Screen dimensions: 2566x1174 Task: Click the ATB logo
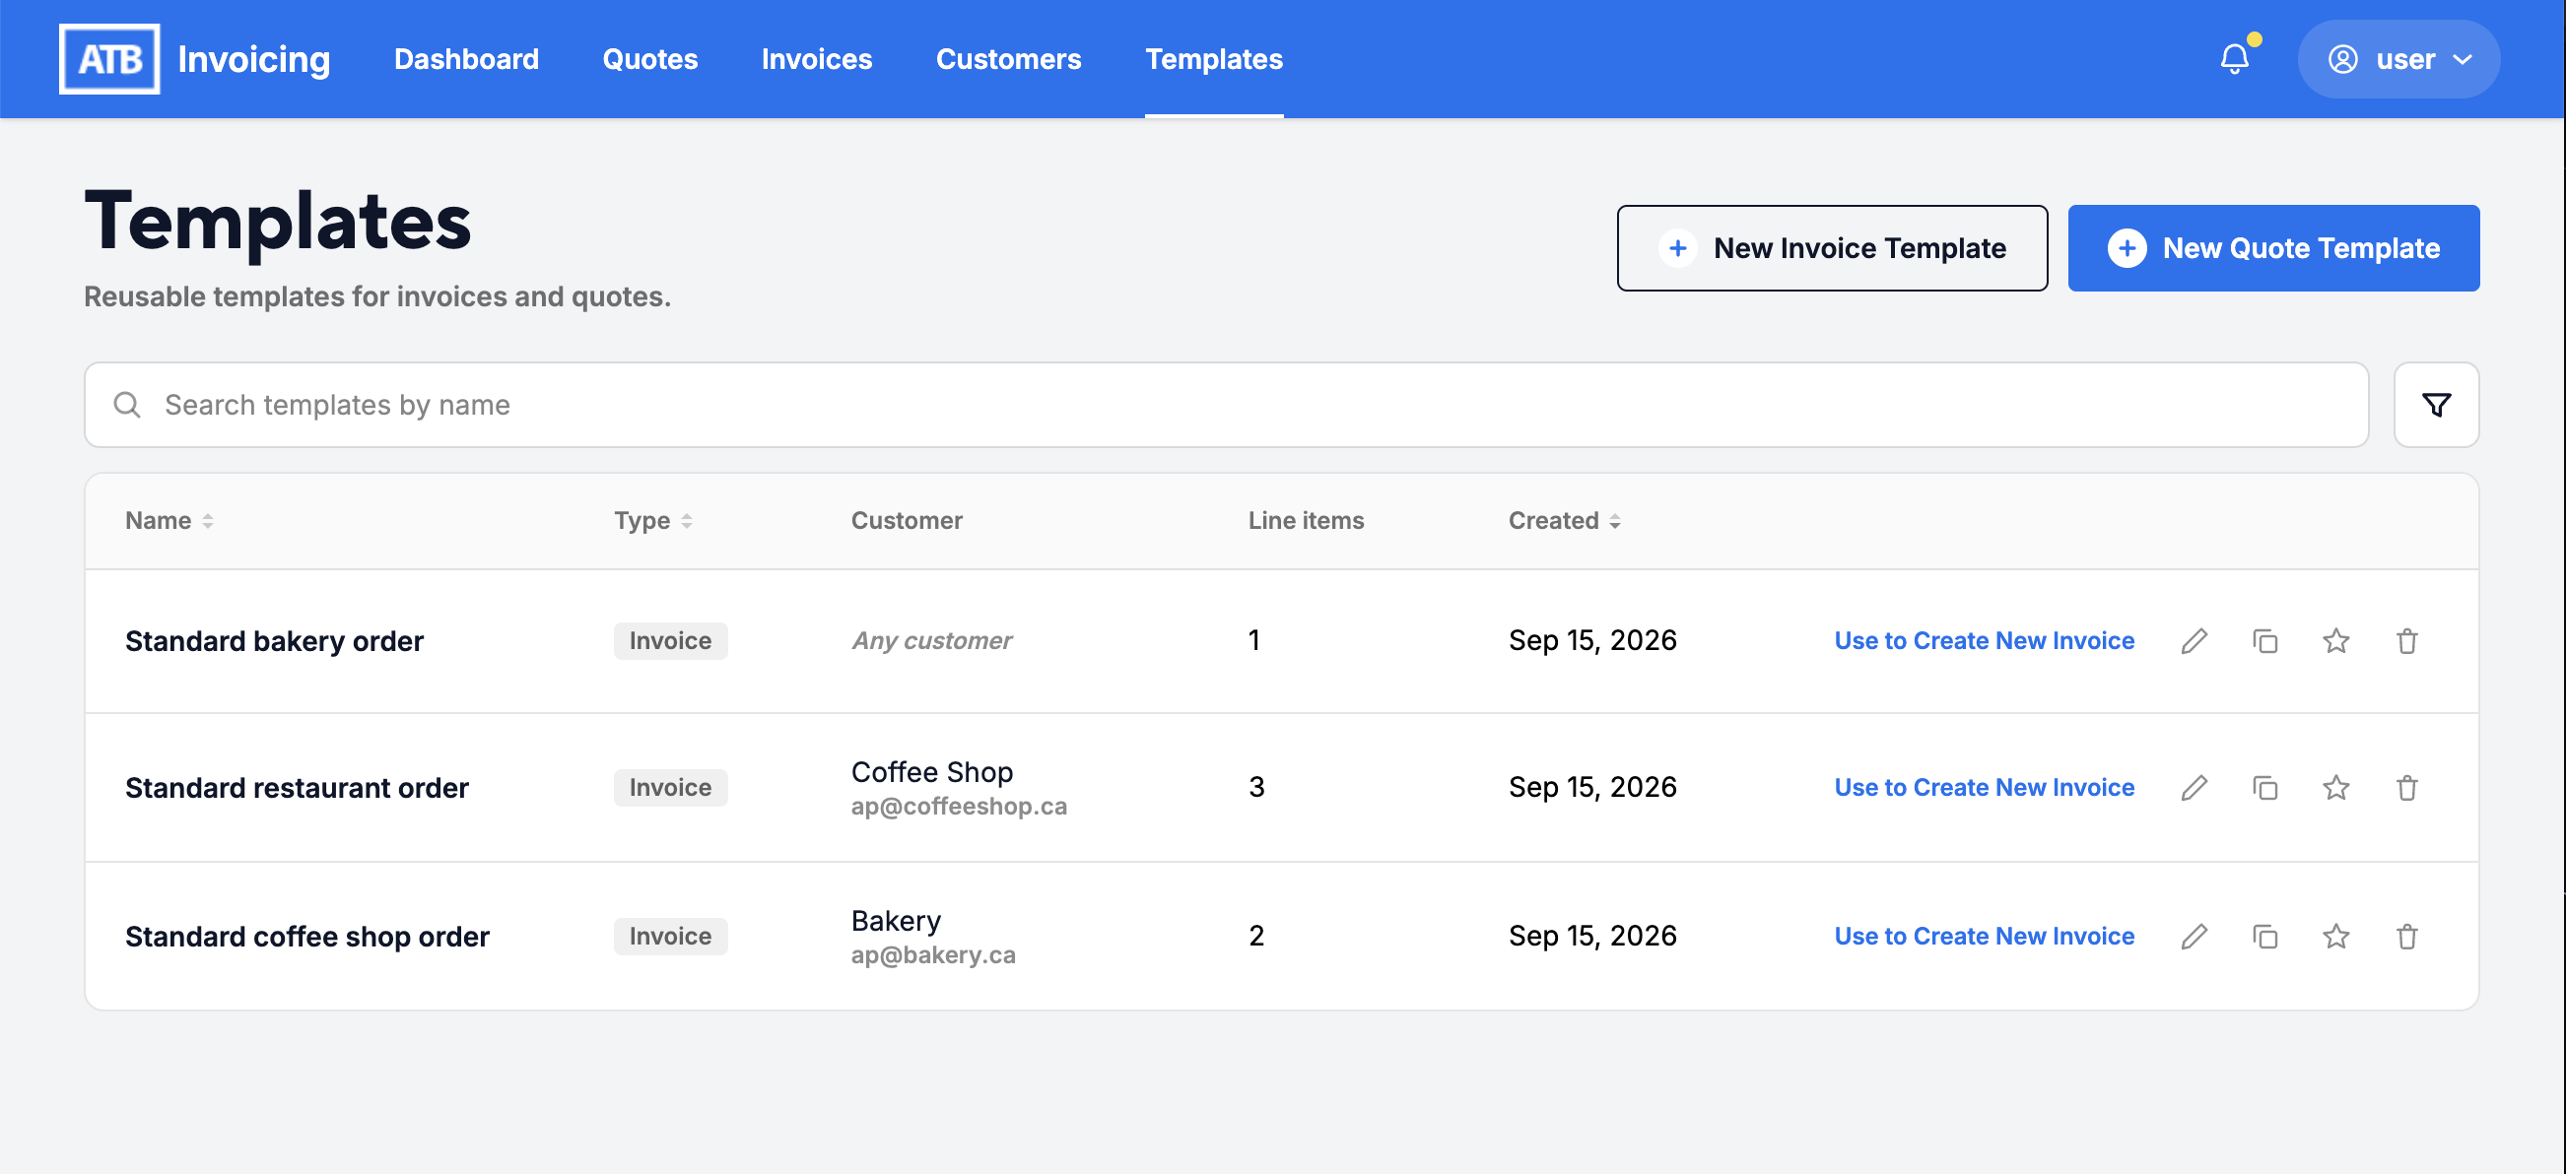pyautogui.click(x=109, y=59)
